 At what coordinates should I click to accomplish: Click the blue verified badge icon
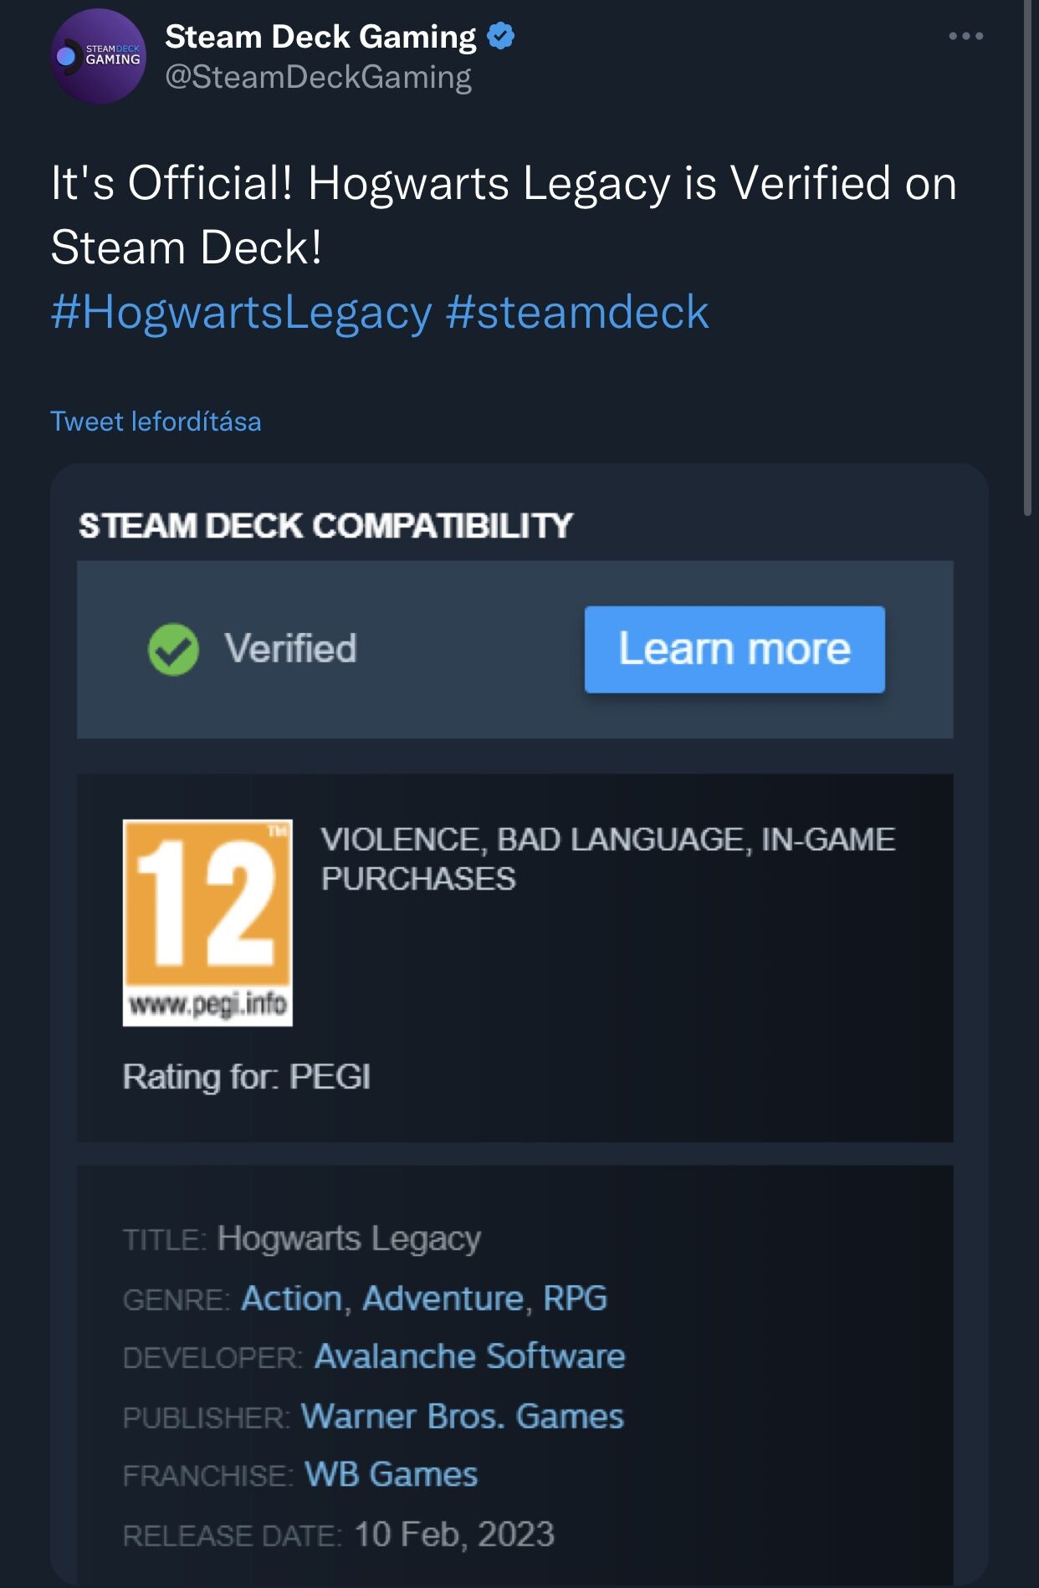(x=500, y=37)
